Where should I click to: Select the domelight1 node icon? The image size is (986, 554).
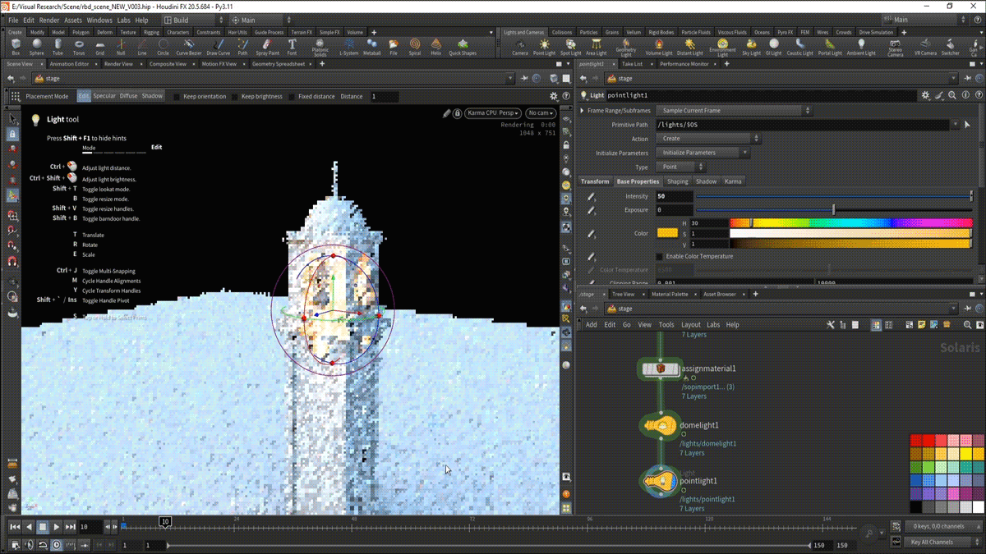tap(659, 425)
